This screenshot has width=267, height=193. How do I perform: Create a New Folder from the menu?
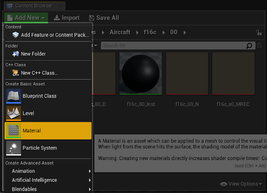point(48,54)
